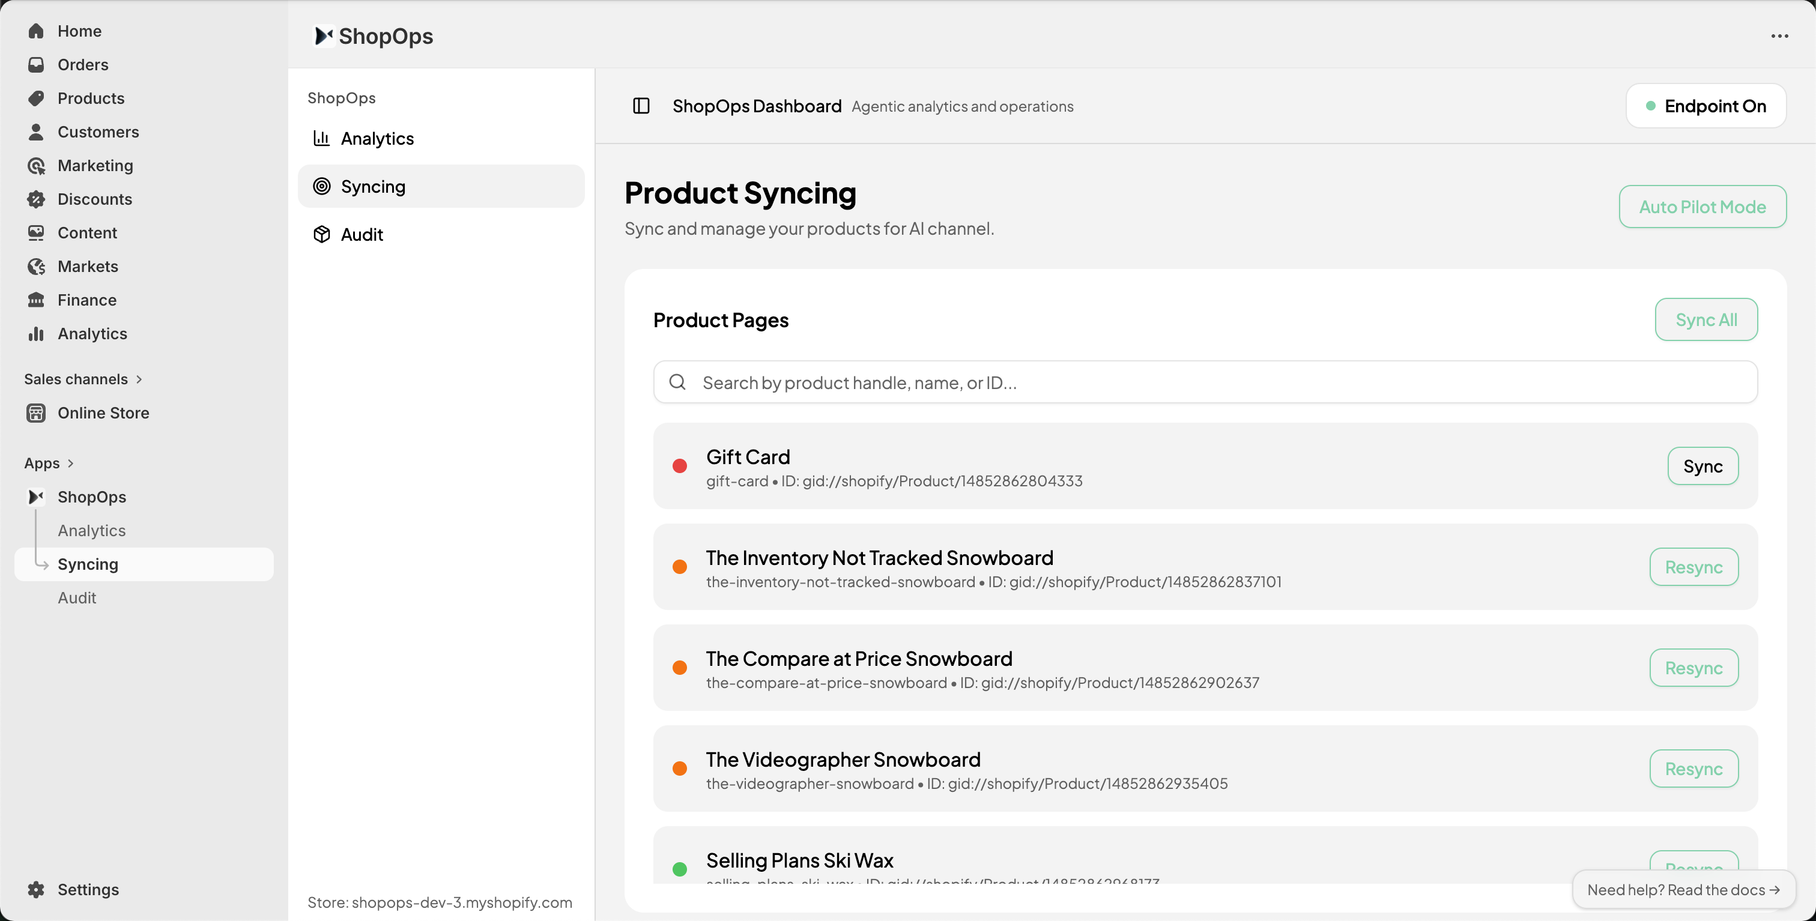Select the Marketing megaphone icon
The width and height of the screenshot is (1816, 921).
(x=36, y=165)
